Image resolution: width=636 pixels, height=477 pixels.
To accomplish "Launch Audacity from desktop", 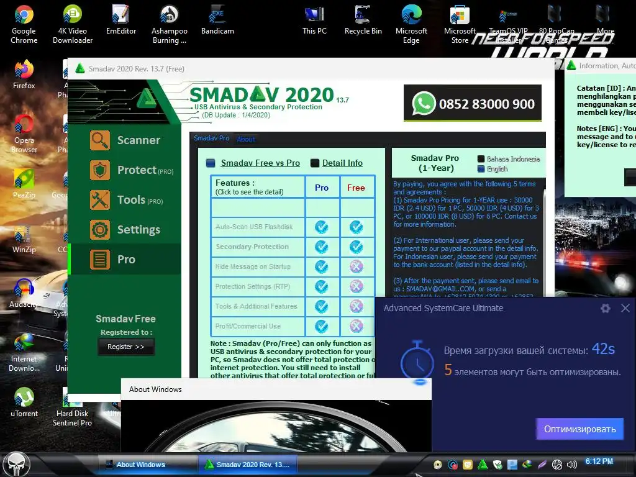I will (x=24, y=293).
